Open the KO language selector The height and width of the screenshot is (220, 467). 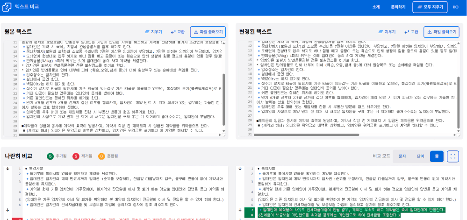click(x=455, y=7)
